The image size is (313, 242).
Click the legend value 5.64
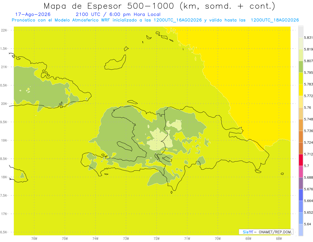307,224
